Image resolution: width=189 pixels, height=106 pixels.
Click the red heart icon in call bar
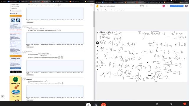pos(185,104)
